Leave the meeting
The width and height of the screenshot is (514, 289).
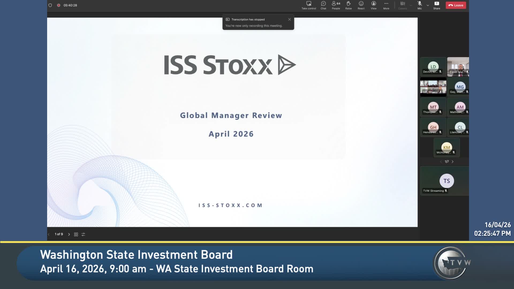(456, 5)
